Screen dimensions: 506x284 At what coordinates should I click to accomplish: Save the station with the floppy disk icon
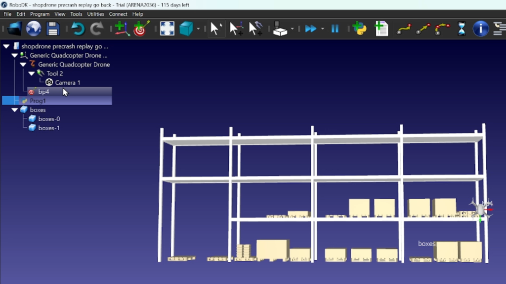(x=53, y=29)
